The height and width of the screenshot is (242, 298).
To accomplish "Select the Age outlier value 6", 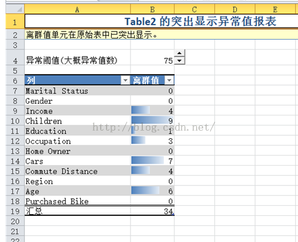I will click(152, 191).
